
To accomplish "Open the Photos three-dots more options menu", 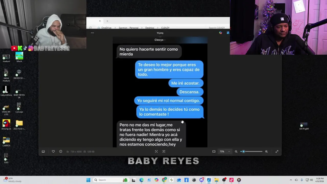I will [92, 33].
